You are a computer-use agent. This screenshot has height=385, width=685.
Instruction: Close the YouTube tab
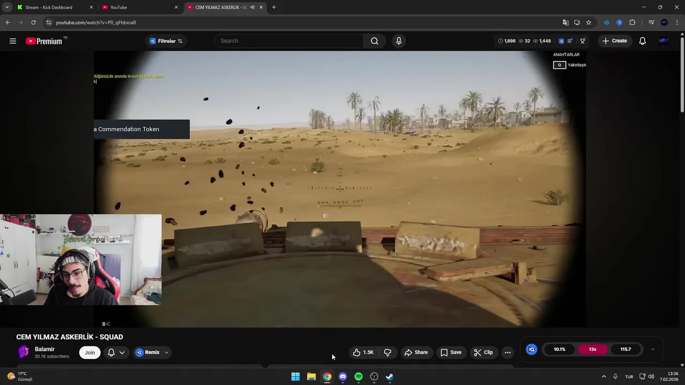coord(176,7)
